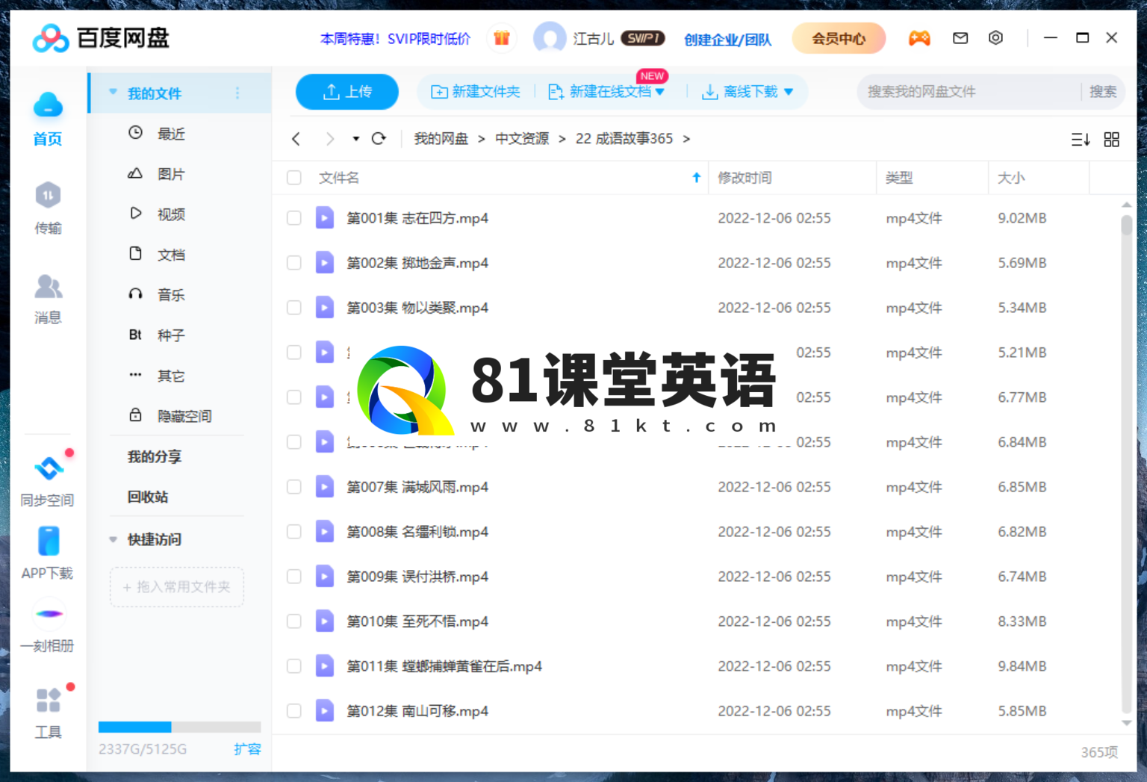Expand the 离线下载 dropdown arrow
1147x782 pixels.
[789, 92]
